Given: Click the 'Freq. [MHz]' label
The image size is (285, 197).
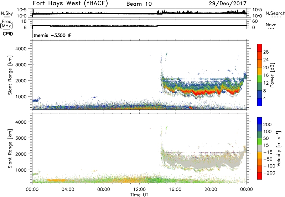Looking at the screenshot, I should [6, 24].
